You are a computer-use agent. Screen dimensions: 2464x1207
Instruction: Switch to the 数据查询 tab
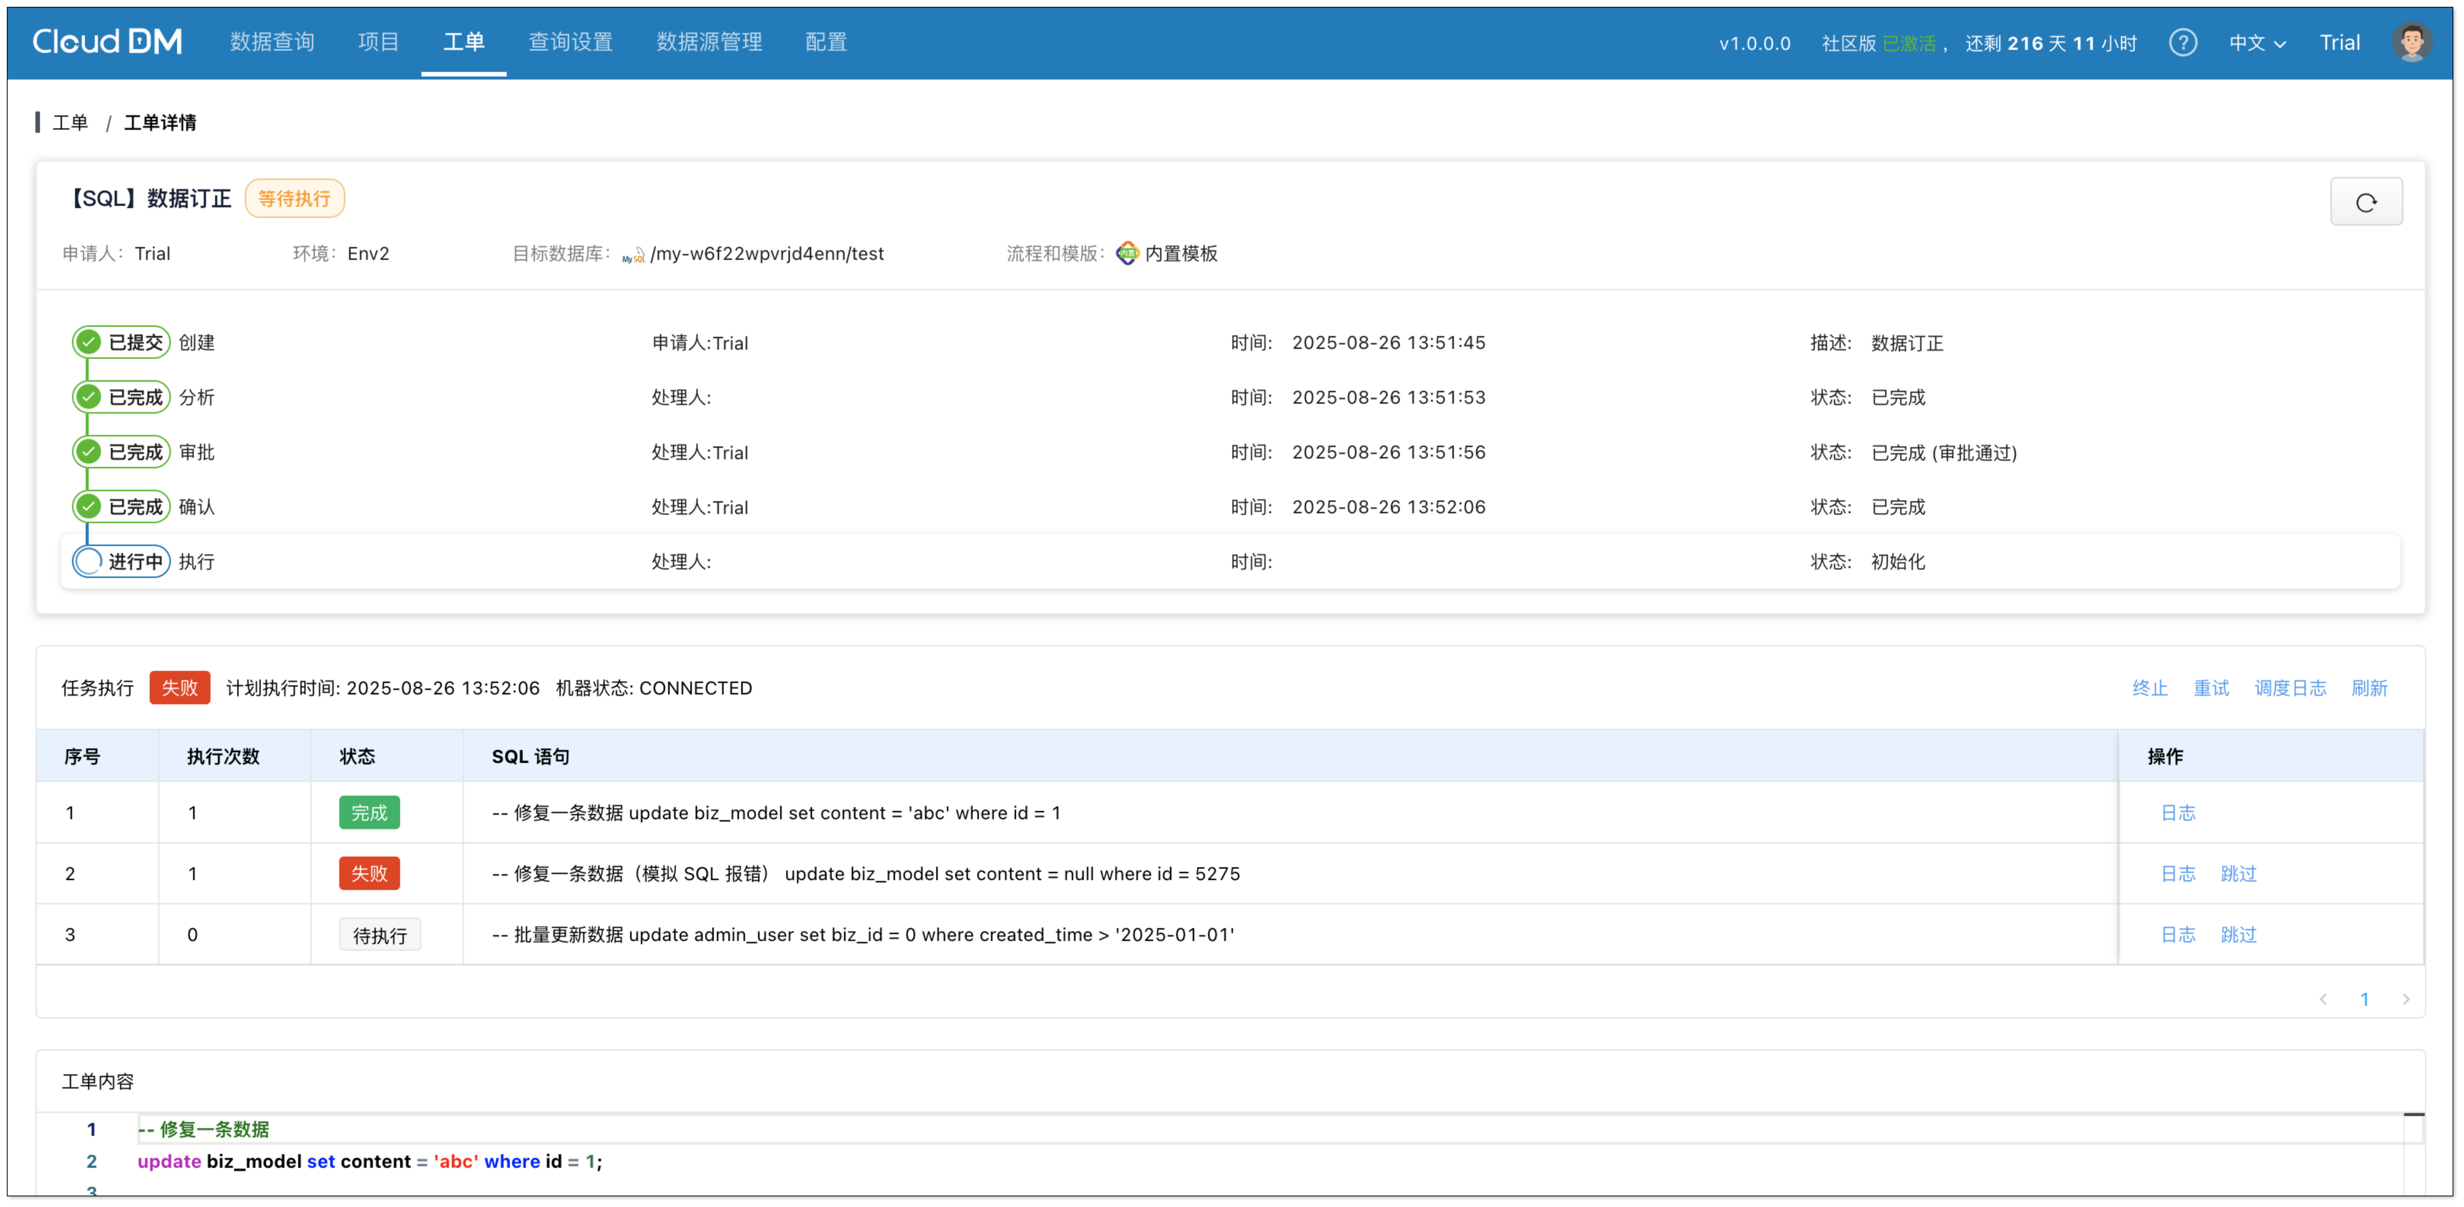click(x=272, y=42)
